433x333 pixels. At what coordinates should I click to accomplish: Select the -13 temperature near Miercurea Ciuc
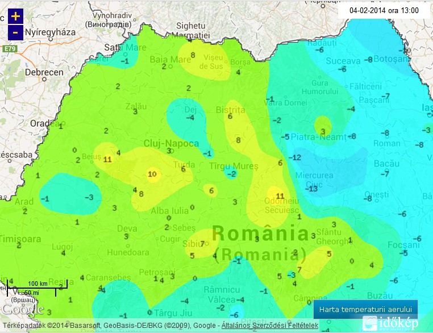(312, 189)
